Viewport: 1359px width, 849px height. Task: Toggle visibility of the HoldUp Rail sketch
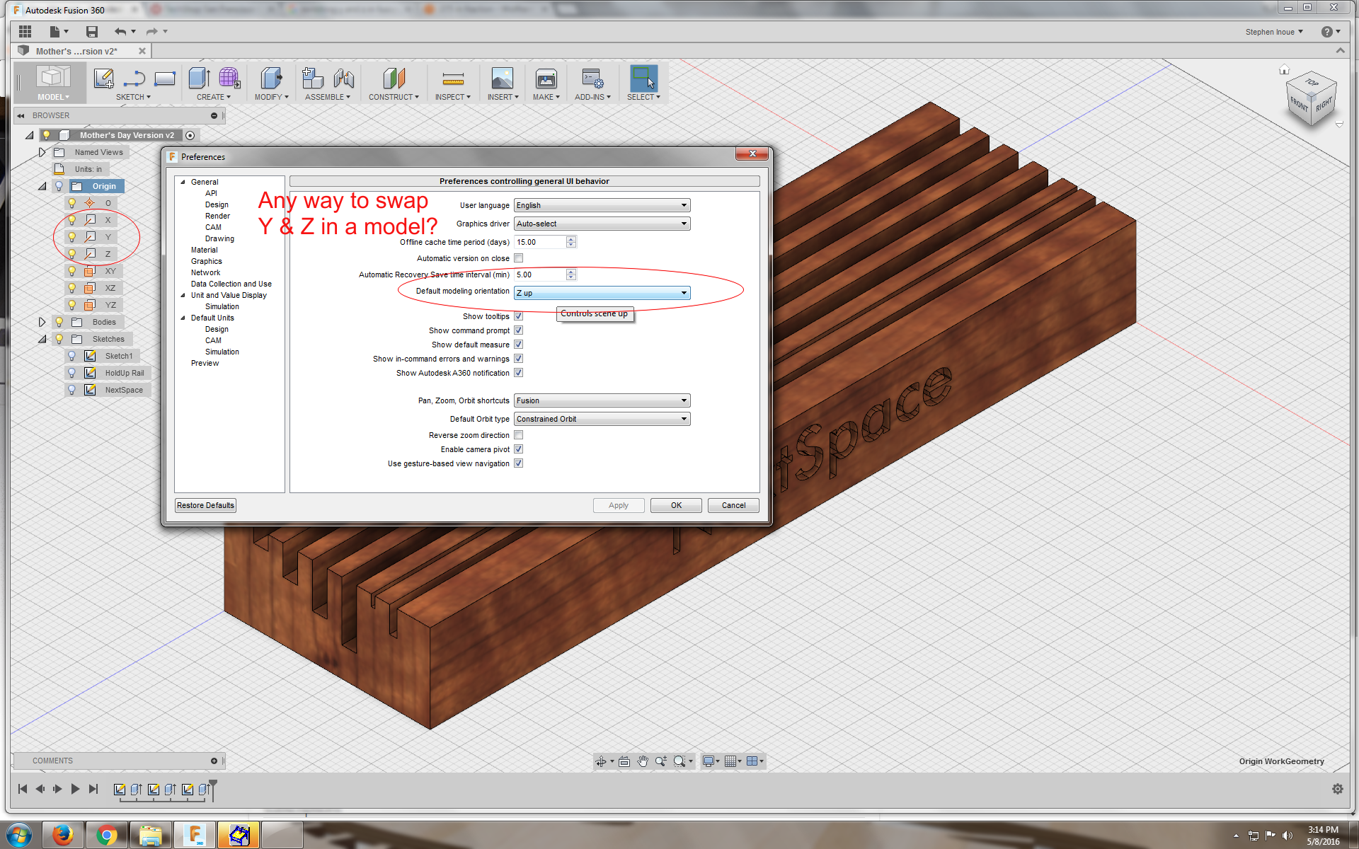click(x=71, y=372)
